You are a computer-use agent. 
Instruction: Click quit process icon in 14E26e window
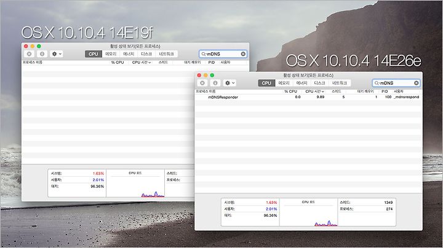click(x=202, y=83)
